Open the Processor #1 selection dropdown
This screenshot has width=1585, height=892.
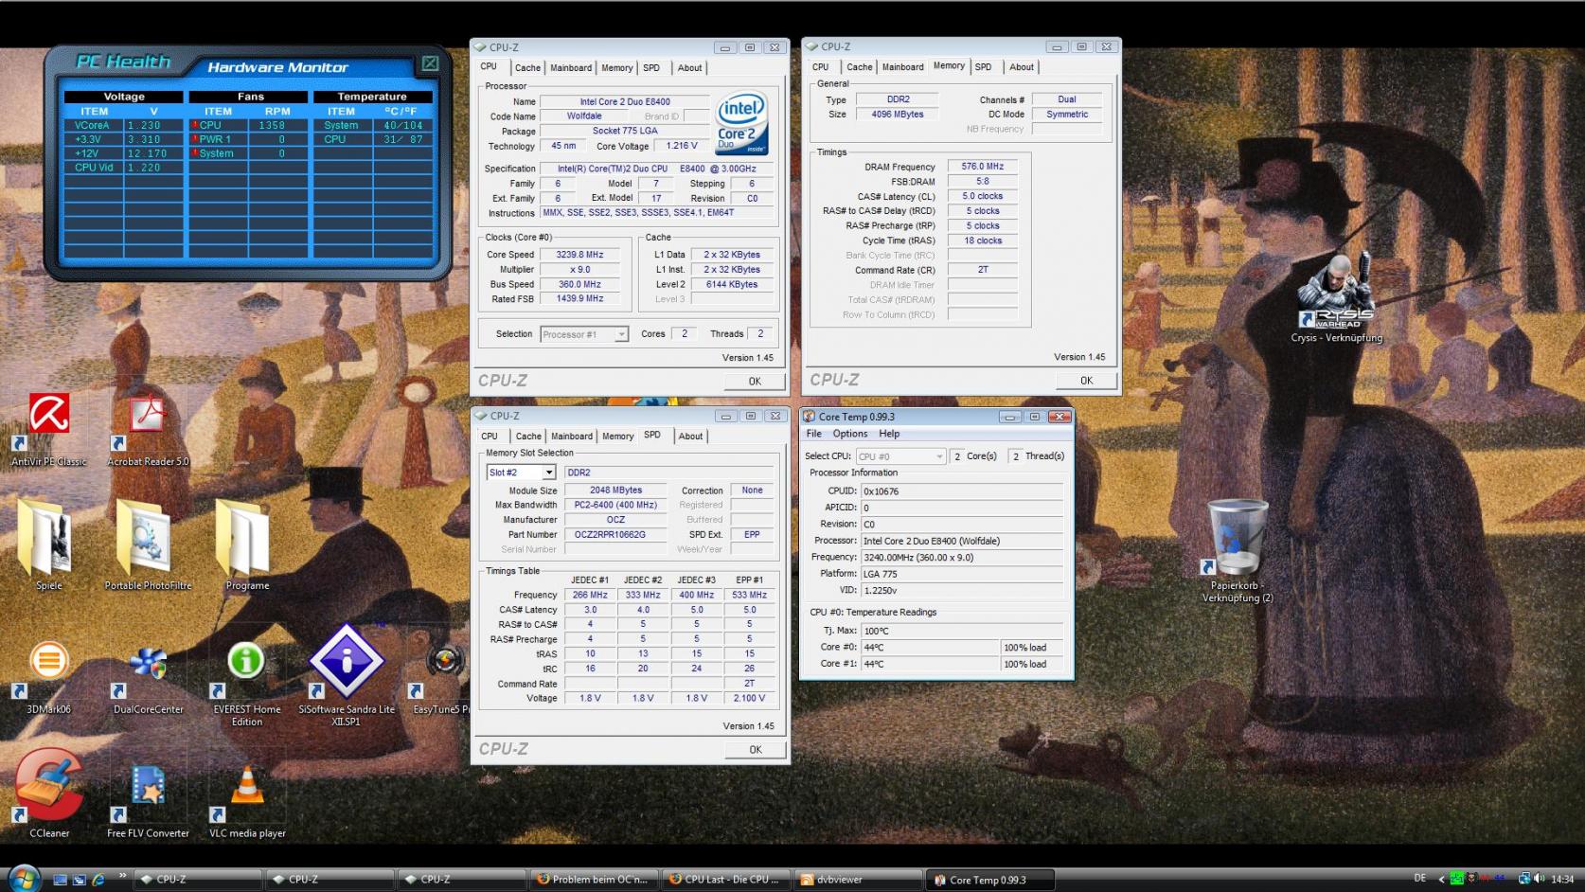tap(584, 334)
